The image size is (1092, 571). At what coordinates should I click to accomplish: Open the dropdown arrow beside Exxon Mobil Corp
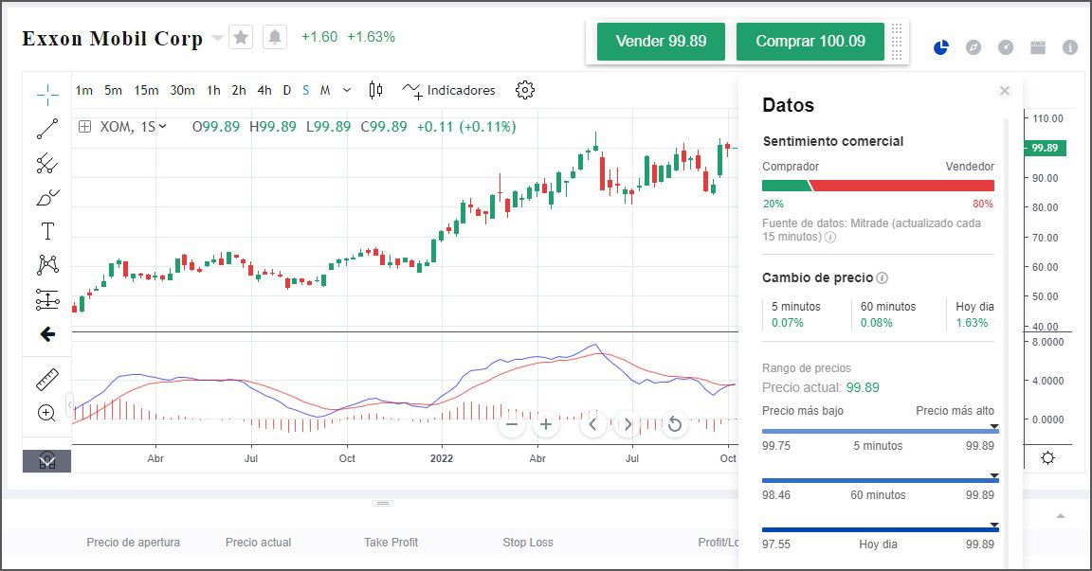[x=218, y=40]
